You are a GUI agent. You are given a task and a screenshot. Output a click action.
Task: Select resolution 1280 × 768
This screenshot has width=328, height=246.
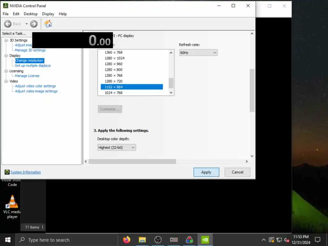coord(132,76)
